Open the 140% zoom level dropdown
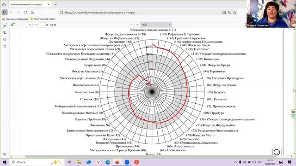This screenshot has height=166, width=296. tap(156, 24)
